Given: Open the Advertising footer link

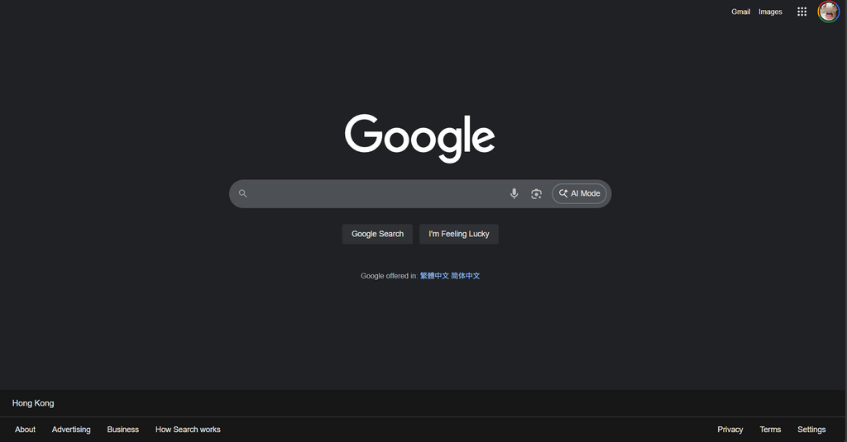Looking at the screenshot, I should click(x=71, y=430).
